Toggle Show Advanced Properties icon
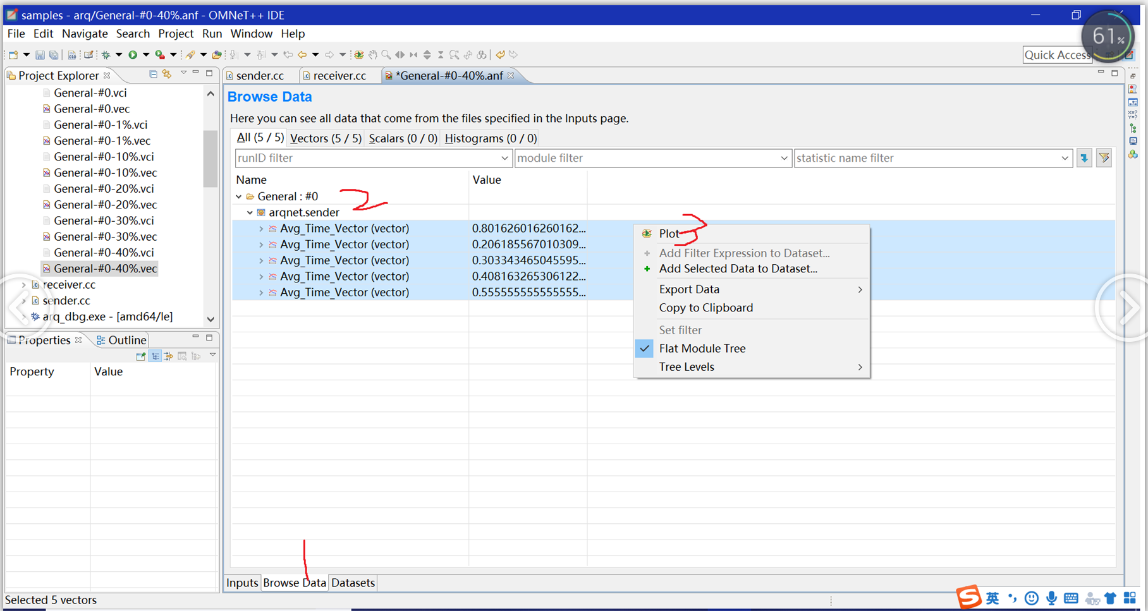Image resolution: width=1148 pixels, height=611 pixels. coord(169,356)
